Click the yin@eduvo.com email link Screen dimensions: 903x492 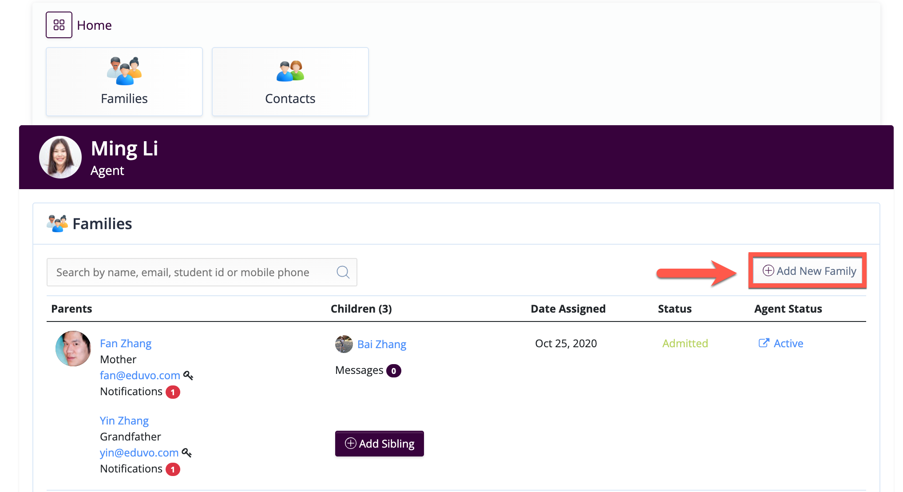click(x=139, y=452)
